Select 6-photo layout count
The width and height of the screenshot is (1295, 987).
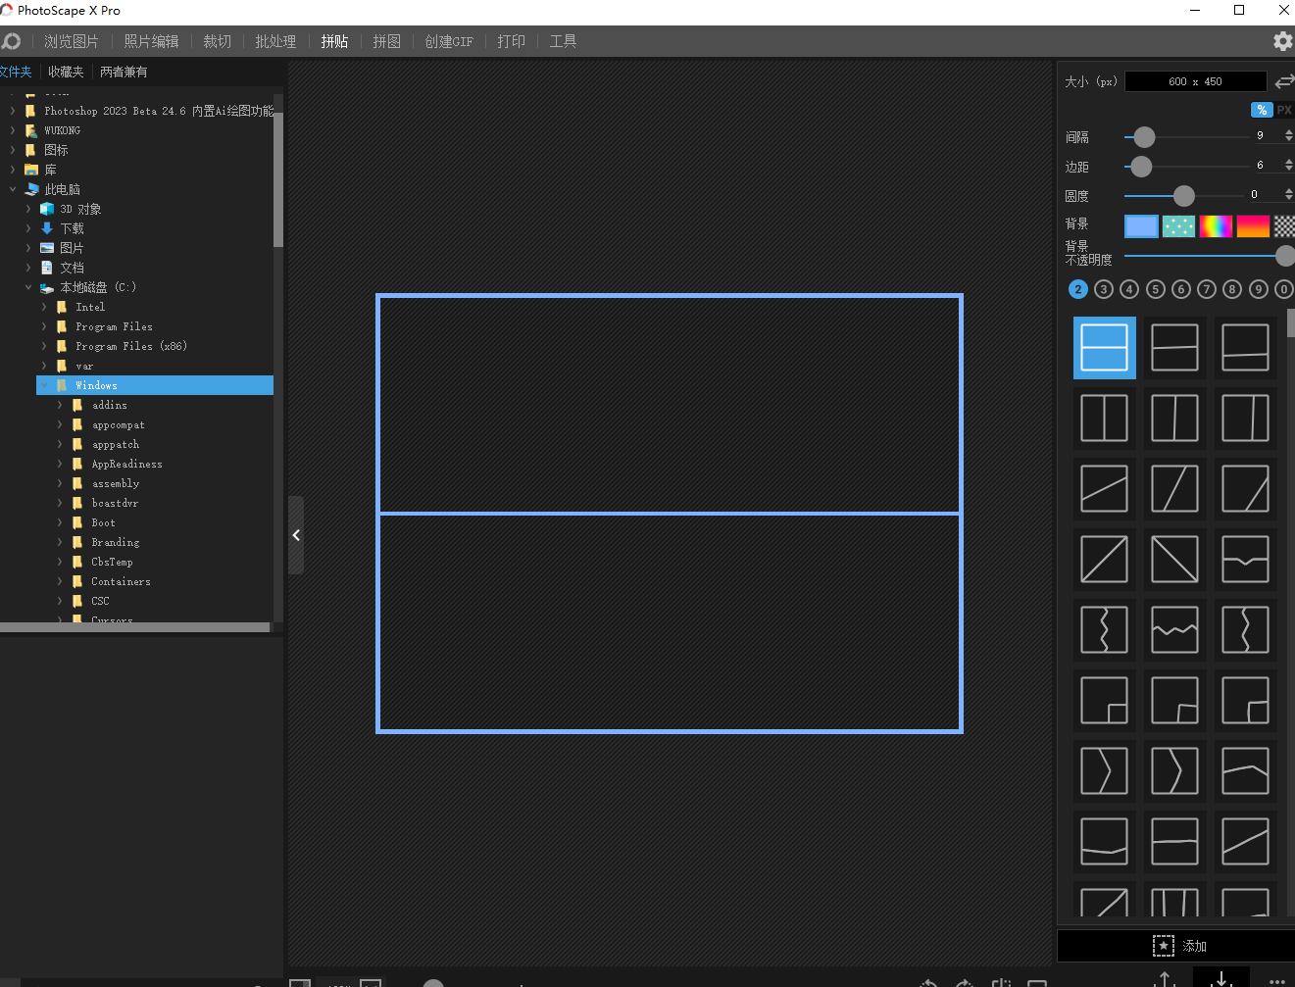[x=1181, y=289]
